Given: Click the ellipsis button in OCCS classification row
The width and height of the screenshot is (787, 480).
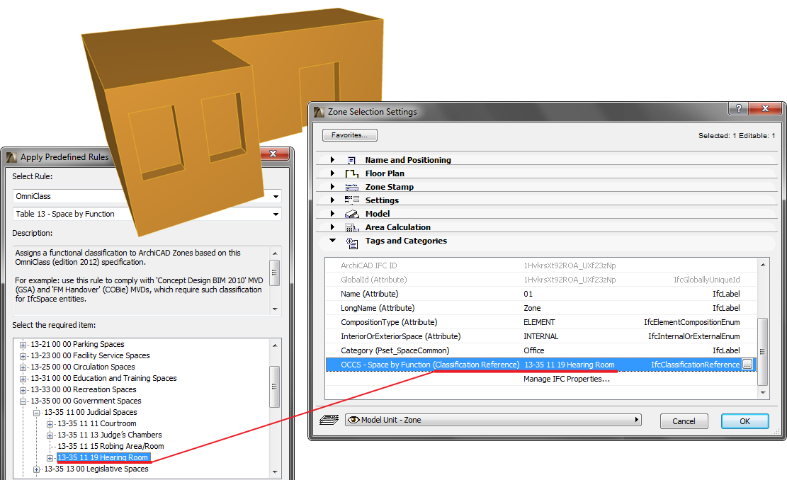Looking at the screenshot, I should (x=747, y=365).
